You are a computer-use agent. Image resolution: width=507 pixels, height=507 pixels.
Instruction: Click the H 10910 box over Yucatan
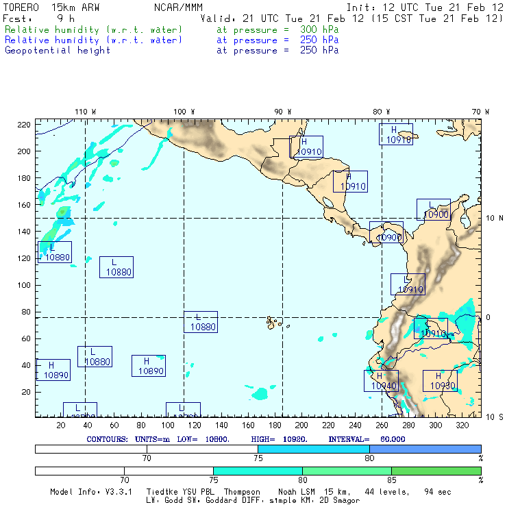coord(306,147)
